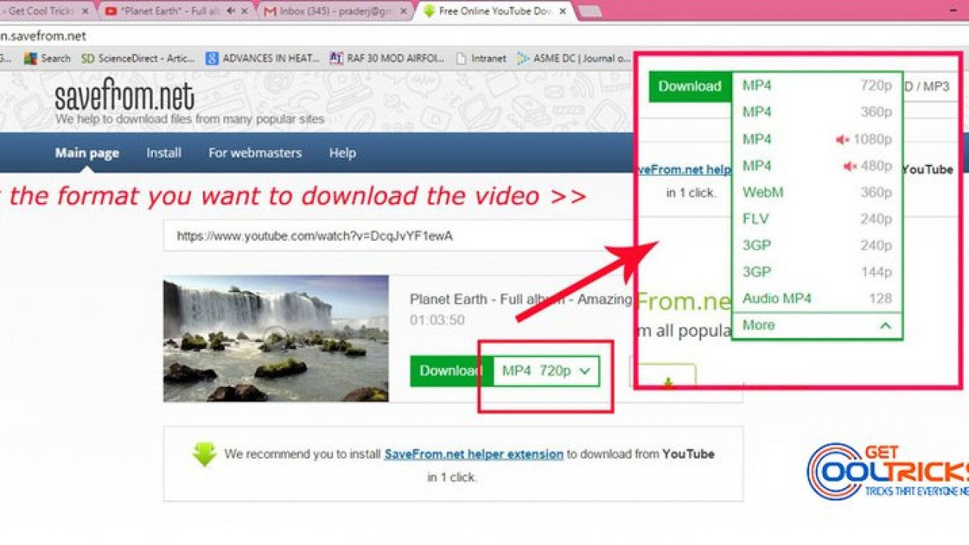Click the savefrom.net site logo

pos(124,96)
